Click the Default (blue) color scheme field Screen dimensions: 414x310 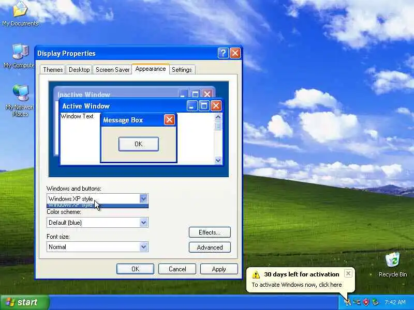[97, 223]
